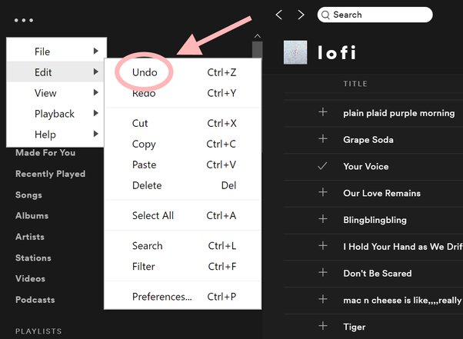This screenshot has width=463, height=339.
Task: Add 'plain plaid purple morning' with plus icon
Action: coord(323,112)
